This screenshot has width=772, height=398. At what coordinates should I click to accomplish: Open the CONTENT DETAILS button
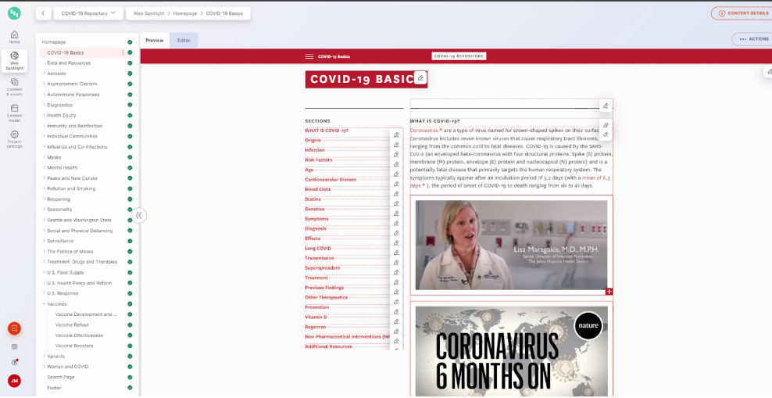click(741, 13)
